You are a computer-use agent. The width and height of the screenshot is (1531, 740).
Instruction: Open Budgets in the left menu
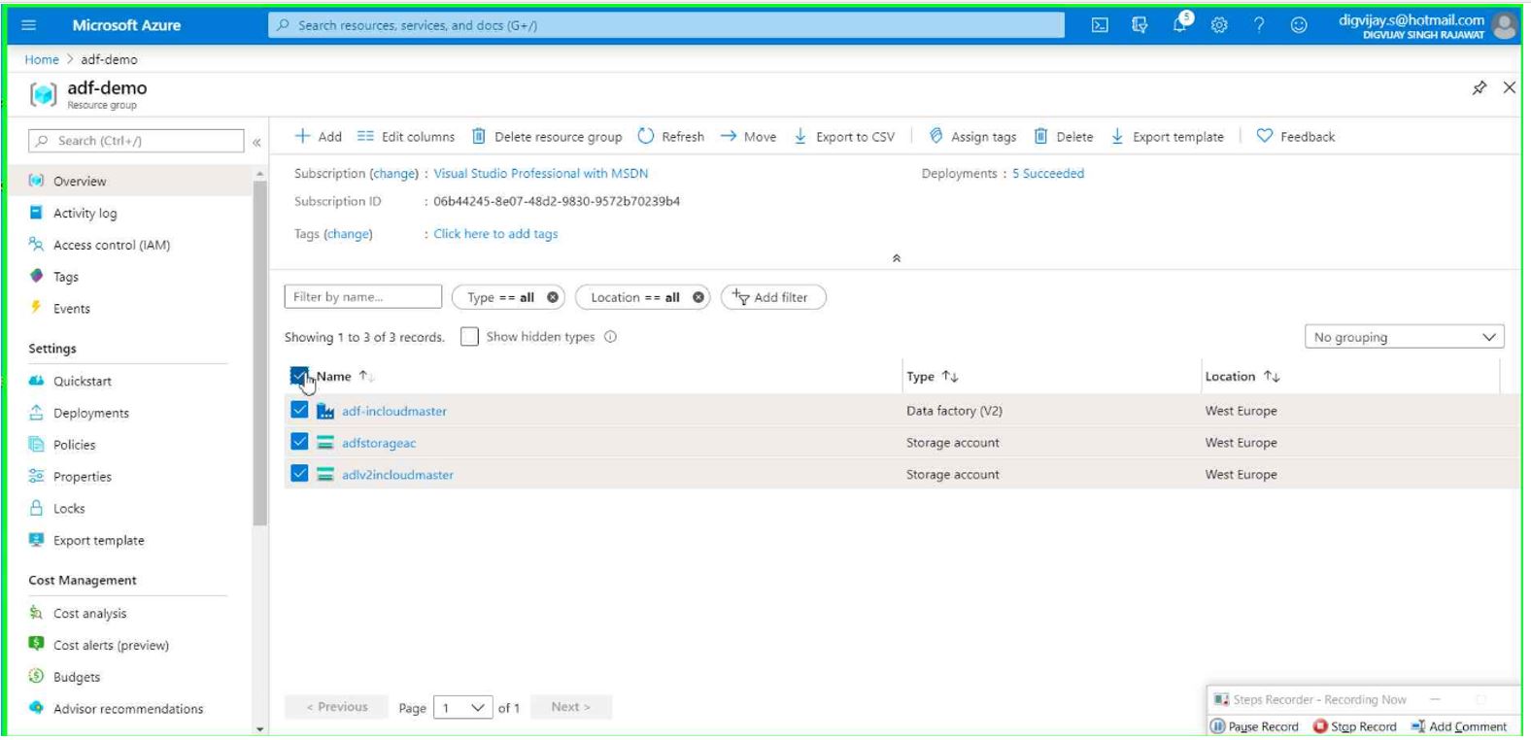[x=76, y=678]
